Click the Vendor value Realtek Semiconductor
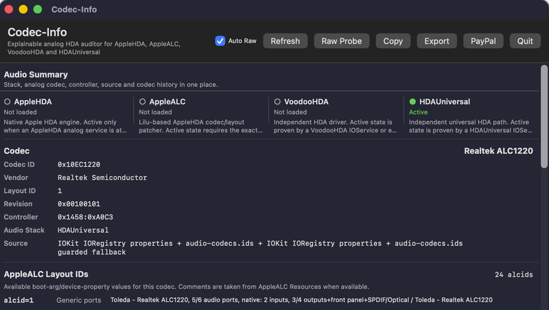The height and width of the screenshot is (310, 549). pyautogui.click(x=102, y=178)
